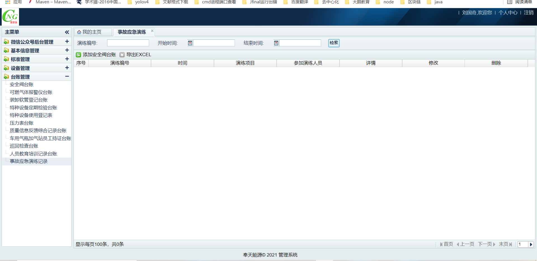The width and height of the screenshot is (537, 261).
Task: Collapse the main menu sidebar panel
Action: coord(67,32)
